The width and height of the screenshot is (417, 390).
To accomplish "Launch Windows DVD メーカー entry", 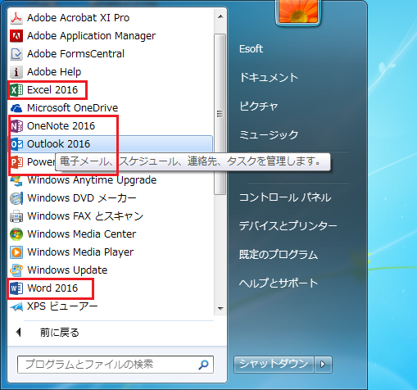I will pos(82,198).
